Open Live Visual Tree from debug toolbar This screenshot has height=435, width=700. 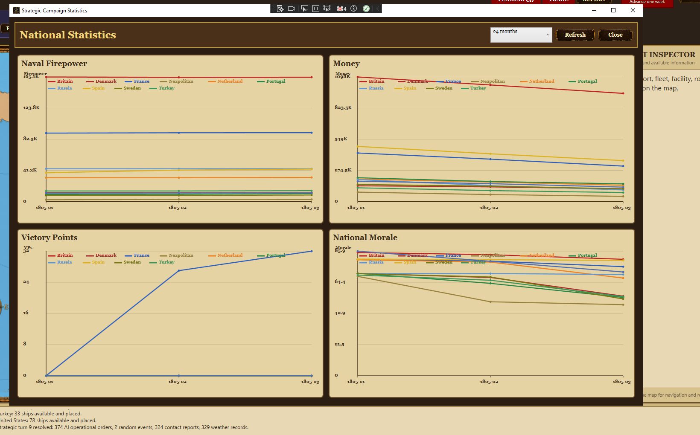280,9
